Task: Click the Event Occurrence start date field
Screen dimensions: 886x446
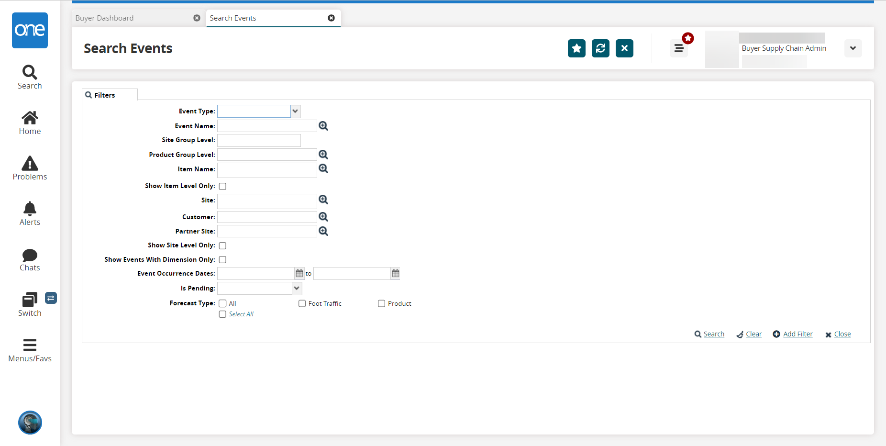Action: pyautogui.click(x=256, y=273)
